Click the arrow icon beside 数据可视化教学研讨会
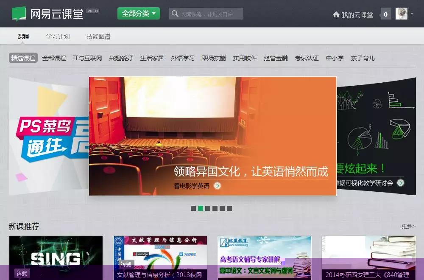Screen dimensions: 424x280 401,183
